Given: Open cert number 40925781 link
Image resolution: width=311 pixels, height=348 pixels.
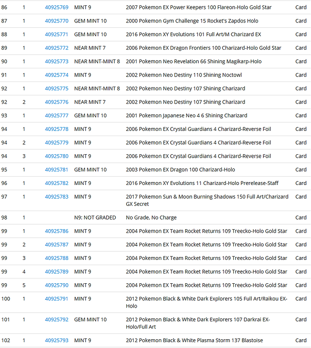Looking at the screenshot, I should click(x=56, y=170).
